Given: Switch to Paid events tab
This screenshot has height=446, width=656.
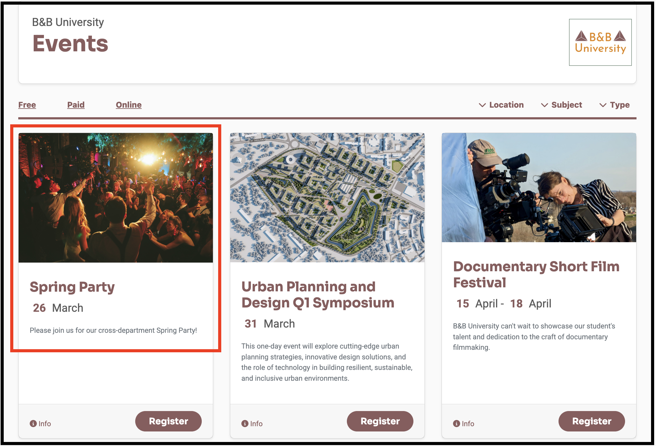Looking at the screenshot, I should (x=76, y=105).
